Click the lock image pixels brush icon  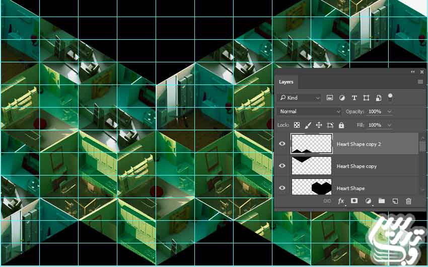point(308,125)
